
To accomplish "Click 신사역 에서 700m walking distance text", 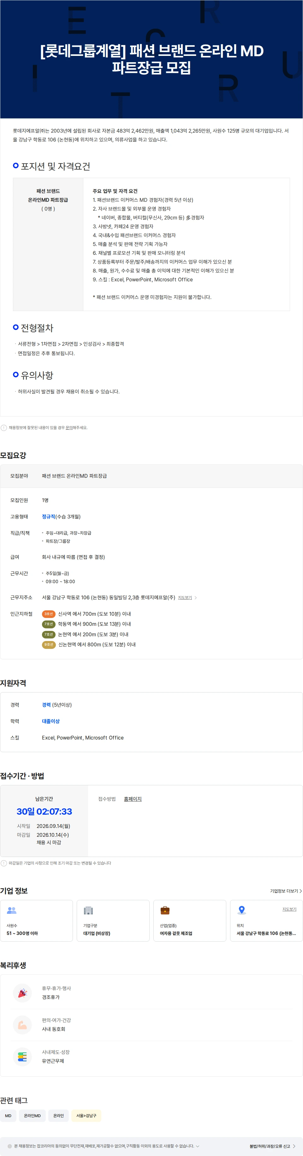I will click(94, 614).
